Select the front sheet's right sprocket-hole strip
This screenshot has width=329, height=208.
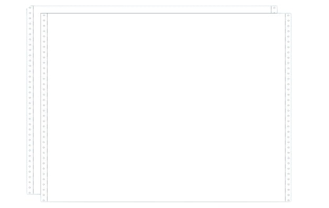(288, 107)
